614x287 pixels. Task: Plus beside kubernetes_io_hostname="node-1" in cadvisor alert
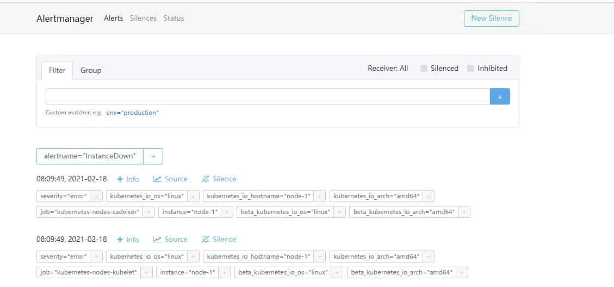point(320,196)
